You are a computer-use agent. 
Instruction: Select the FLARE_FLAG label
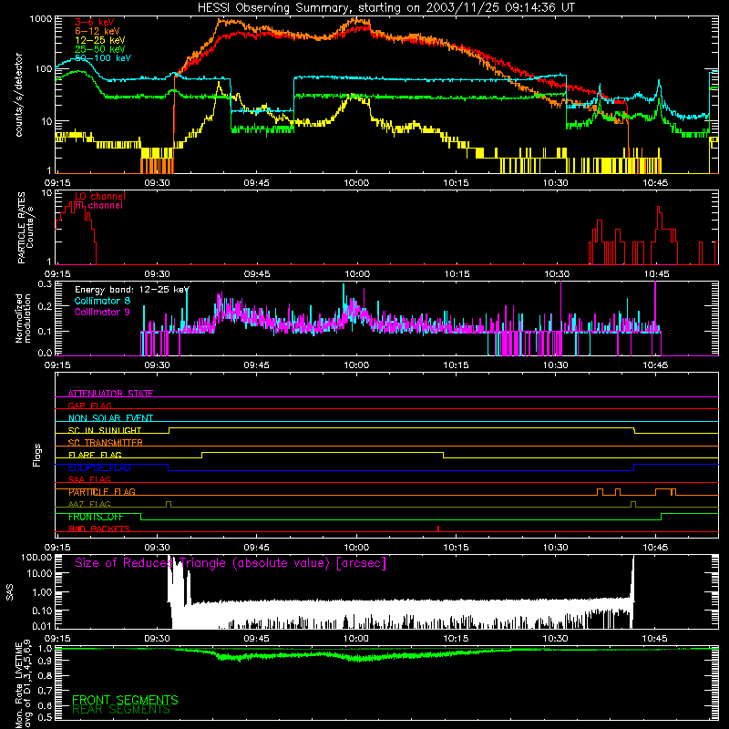click(95, 455)
